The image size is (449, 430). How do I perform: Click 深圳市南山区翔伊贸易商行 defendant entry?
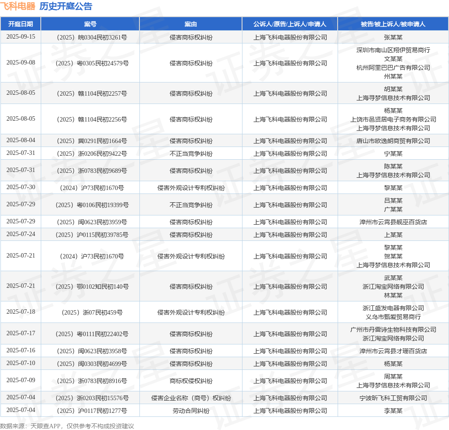coord(393,50)
